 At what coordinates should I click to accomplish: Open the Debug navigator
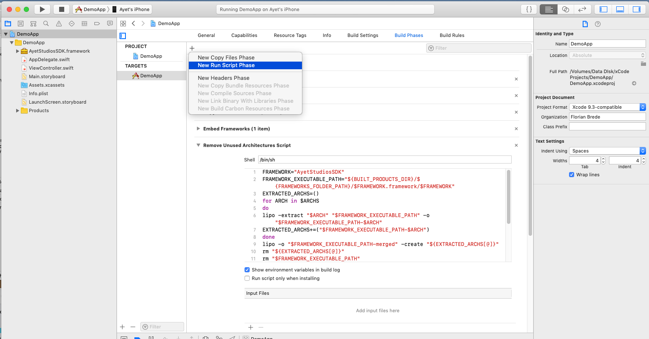84,23
